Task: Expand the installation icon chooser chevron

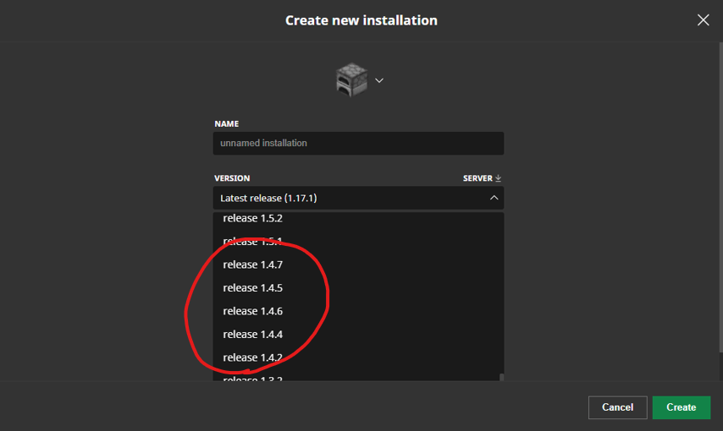Action: coord(379,80)
